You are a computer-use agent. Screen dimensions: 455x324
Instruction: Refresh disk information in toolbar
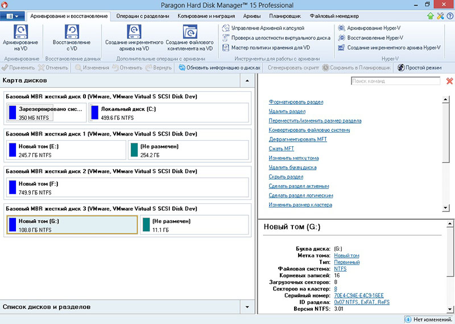tap(216, 67)
